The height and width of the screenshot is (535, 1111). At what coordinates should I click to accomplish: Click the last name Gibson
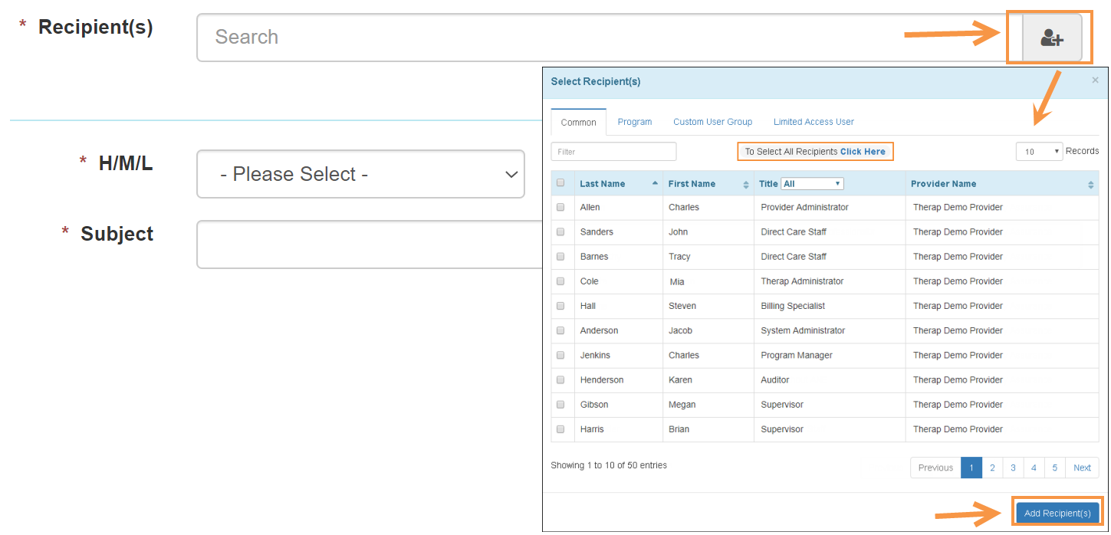click(x=594, y=404)
